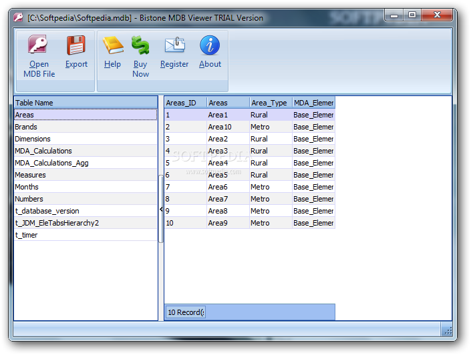Click the window resize grip
The width and height of the screenshot is (471, 355).
click(448, 331)
